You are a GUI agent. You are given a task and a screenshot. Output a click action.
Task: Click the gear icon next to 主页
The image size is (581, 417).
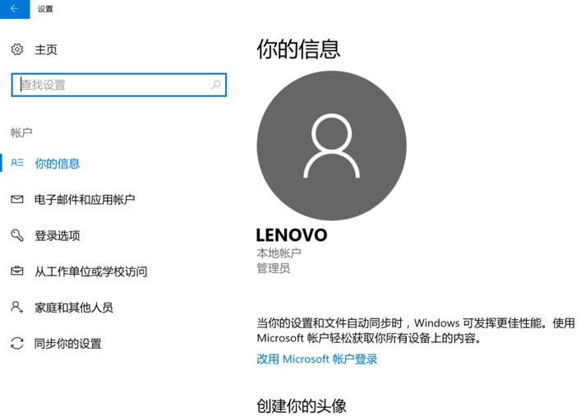[x=17, y=50]
